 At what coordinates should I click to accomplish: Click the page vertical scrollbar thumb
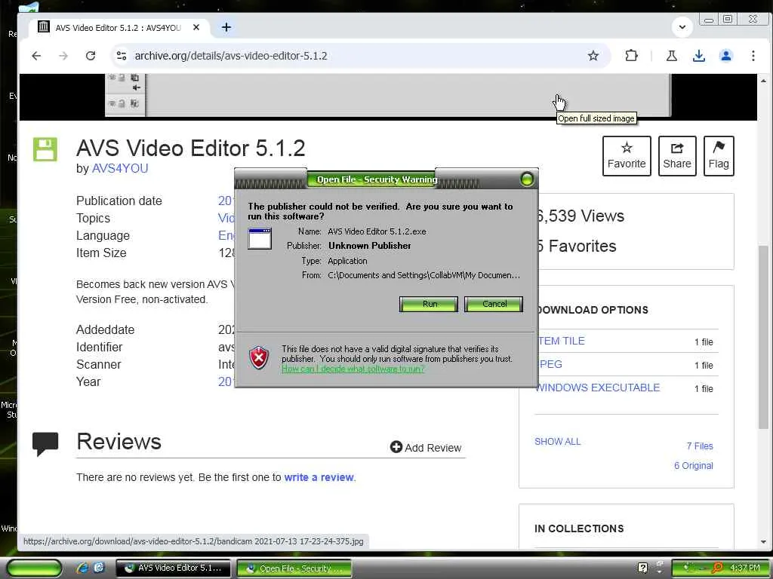tap(763, 337)
